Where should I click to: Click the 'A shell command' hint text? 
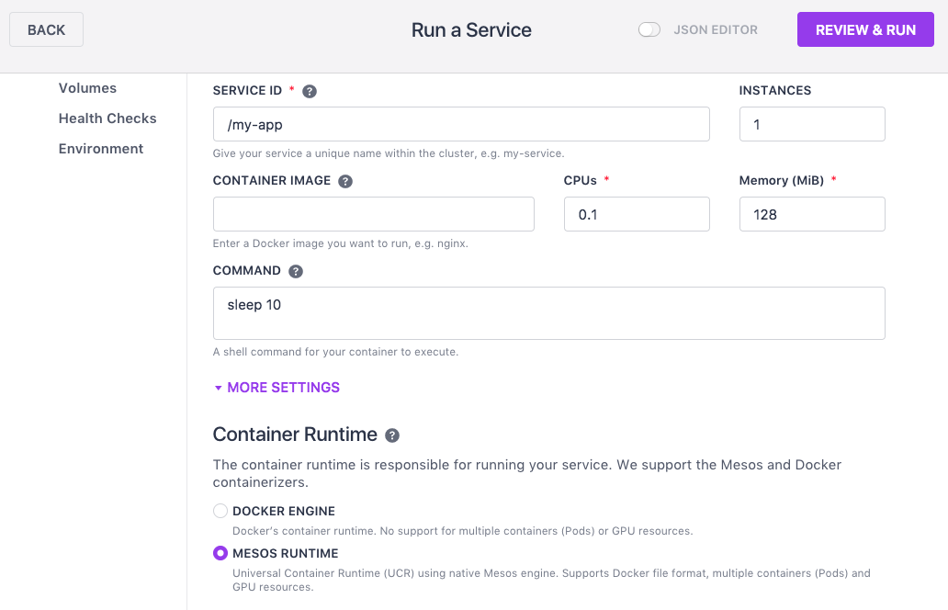coord(335,352)
